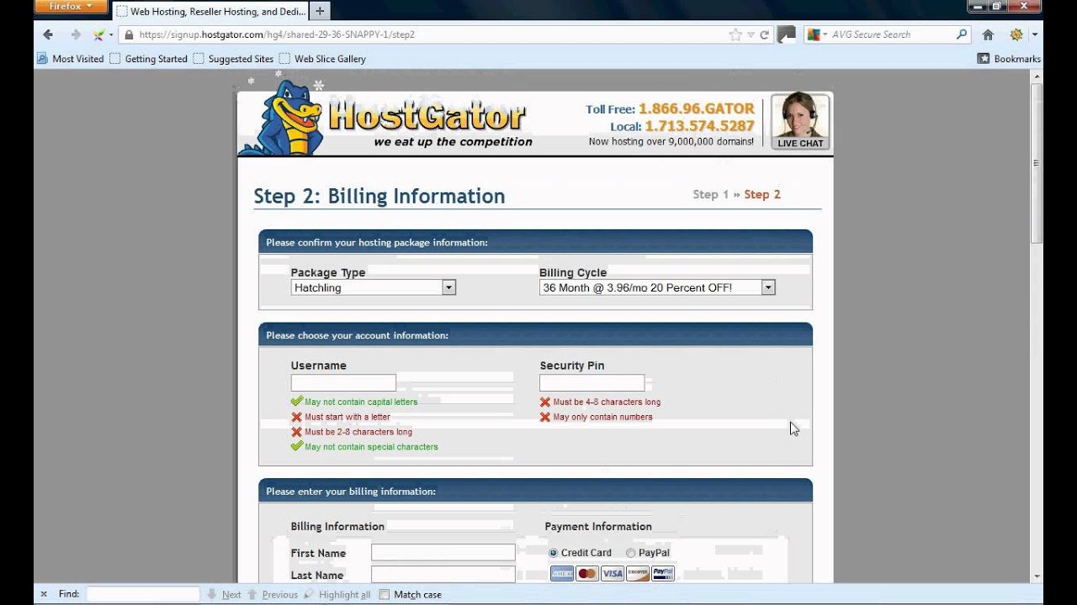Open Suggested Sites bookmark
The width and height of the screenshot is (1077, 605).
tap(233, 59)
